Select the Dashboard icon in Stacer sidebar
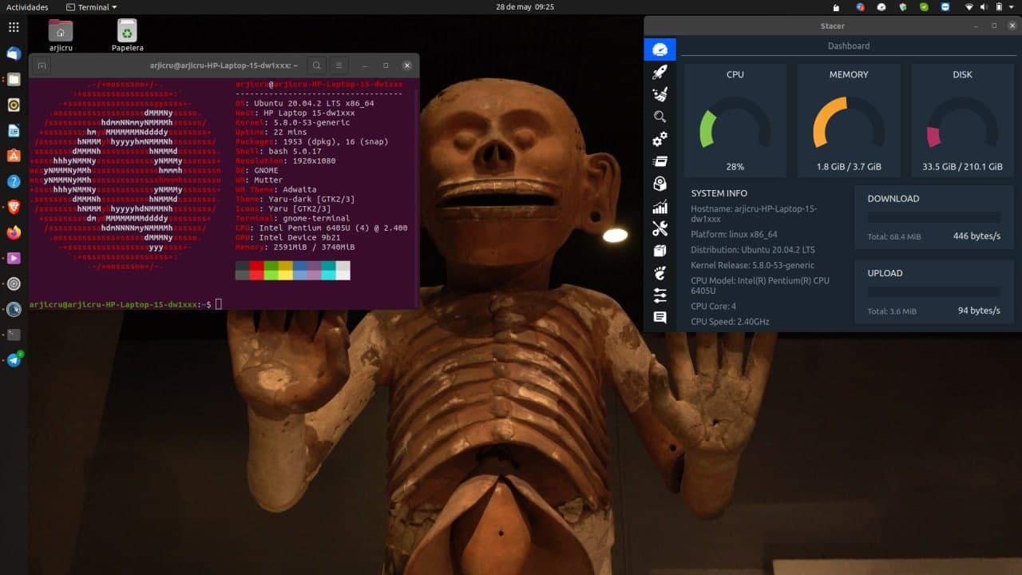Image resolution: width=1022 pixels, height=575 pixels. pos(660,50)
